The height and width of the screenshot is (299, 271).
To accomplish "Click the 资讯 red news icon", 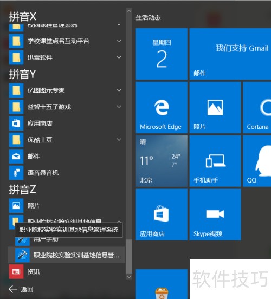I will pyautogui.click(x=16, y=271).
